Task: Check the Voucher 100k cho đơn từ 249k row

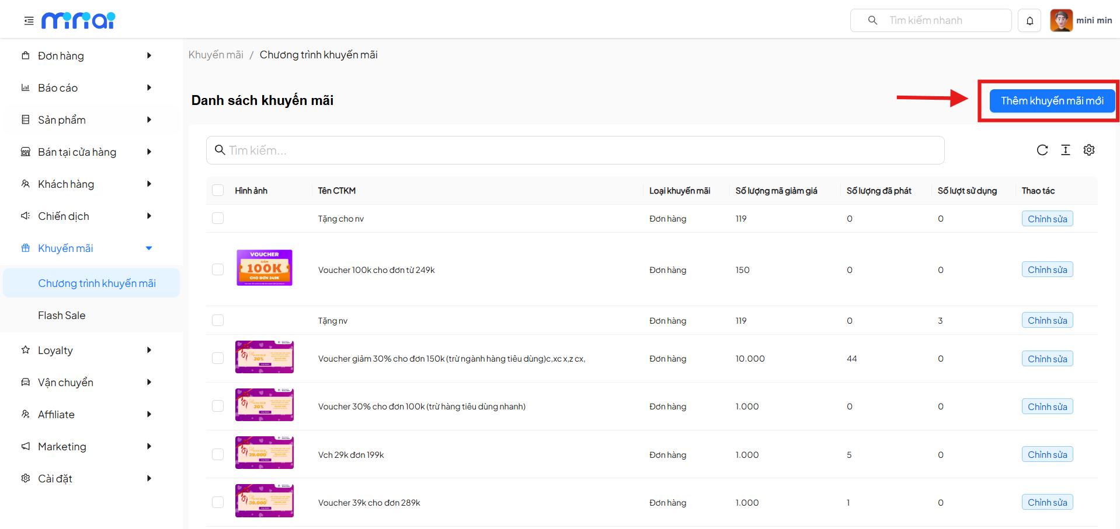Action: pos(218,269)
